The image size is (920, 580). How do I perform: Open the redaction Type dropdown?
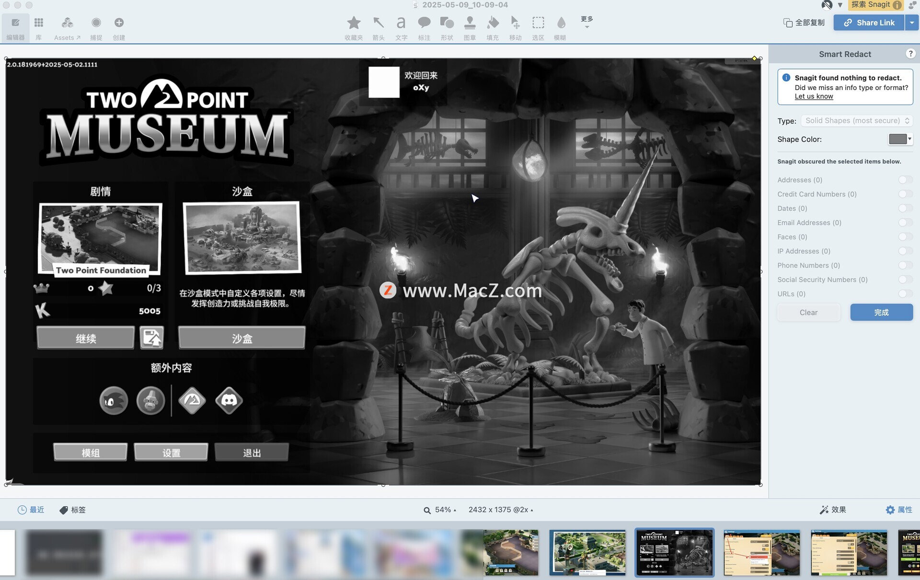click(x=857, y=121)
